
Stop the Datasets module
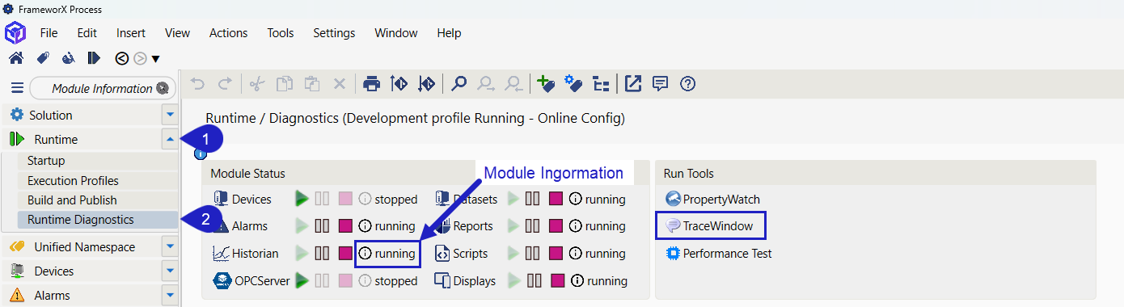(556, 199)
